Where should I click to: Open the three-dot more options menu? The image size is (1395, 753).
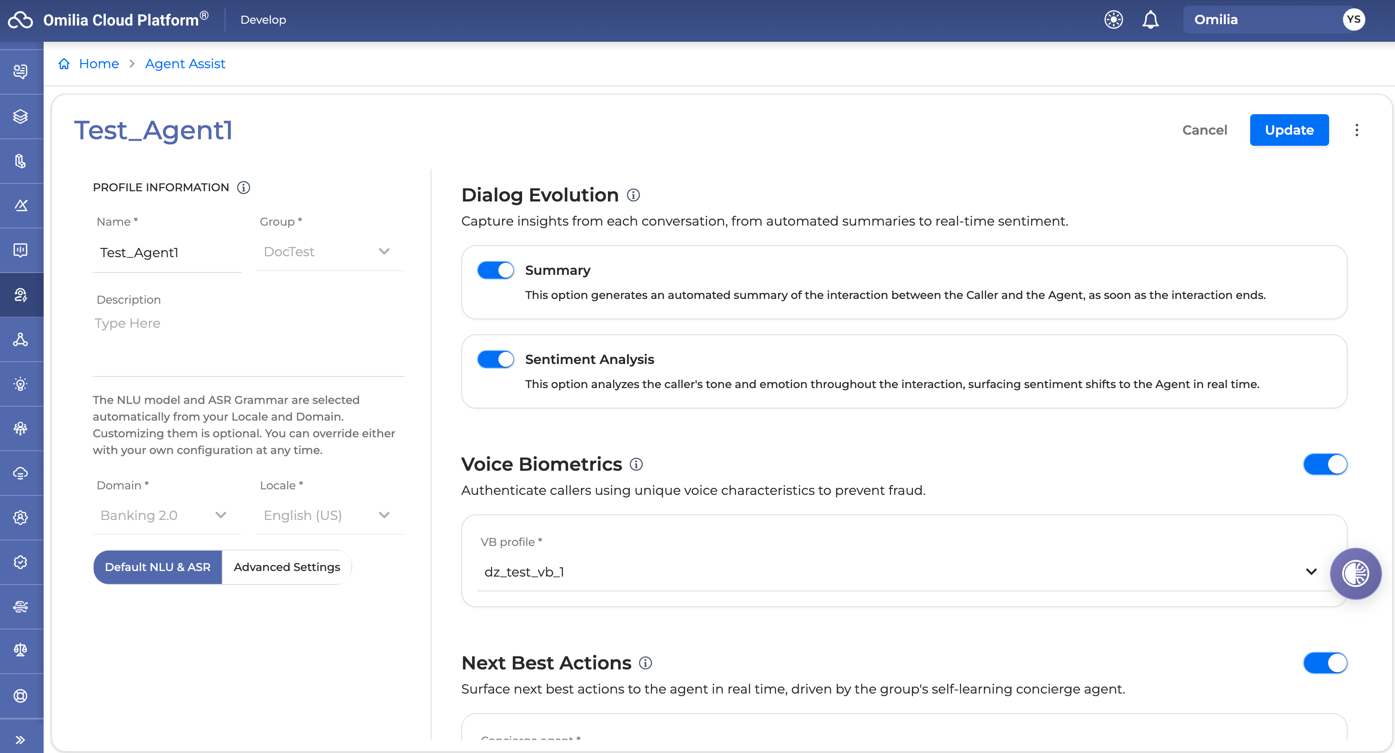click(x=1356, y=130)
